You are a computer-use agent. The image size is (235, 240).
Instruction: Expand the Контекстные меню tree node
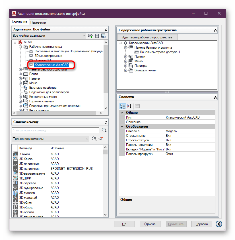pos(20,97)
